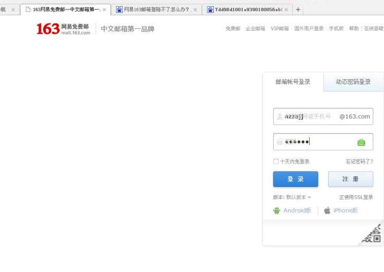Switch to 动态密码登录 tab
Screen dimensions: 384x272
pyautogui.click(x=353, y=81)
